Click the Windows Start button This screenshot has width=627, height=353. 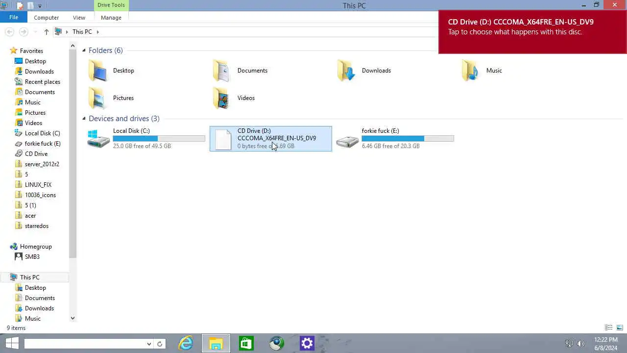tap(12, 344)
